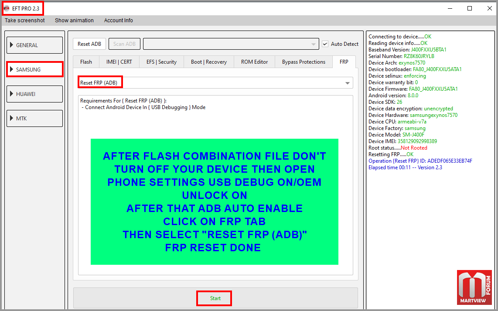Click the Reset ADB button

click(x=89, y=44)
